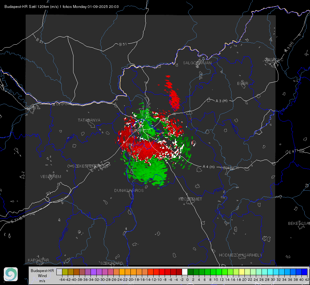Screen dimensions: 310x285
Task: Click the Somogy county label in blue
Action: tap(64, 234)
